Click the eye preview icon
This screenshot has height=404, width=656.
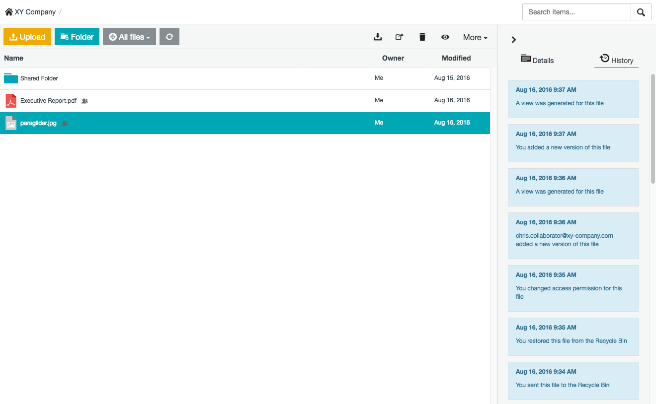445,37
